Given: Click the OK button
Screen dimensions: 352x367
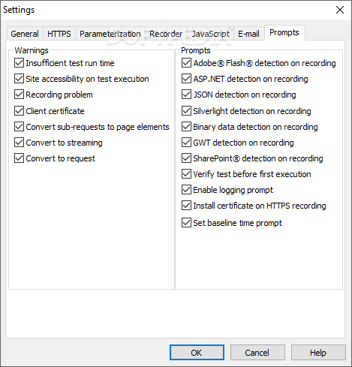Looking at the screenshot, I should tap(197, 353).
